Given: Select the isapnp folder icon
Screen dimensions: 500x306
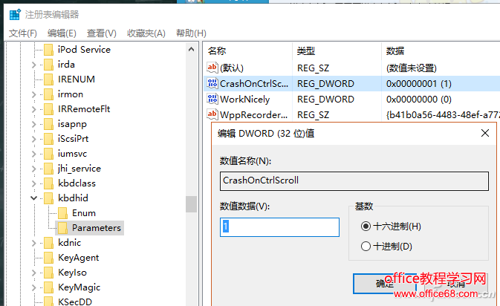Looking at the screenshot, I should tap(48, 124).
